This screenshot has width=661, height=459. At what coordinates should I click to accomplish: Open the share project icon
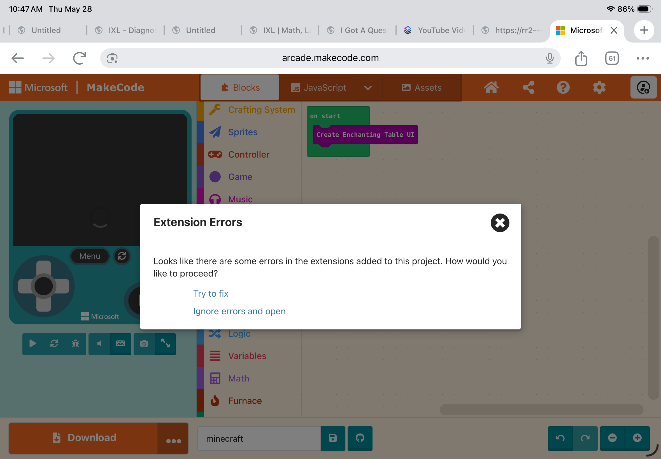[x=528, y=87]
